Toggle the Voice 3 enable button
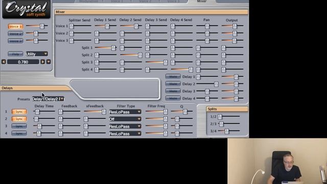This screenshot has height=184, width=327. (x=15, y=41)
